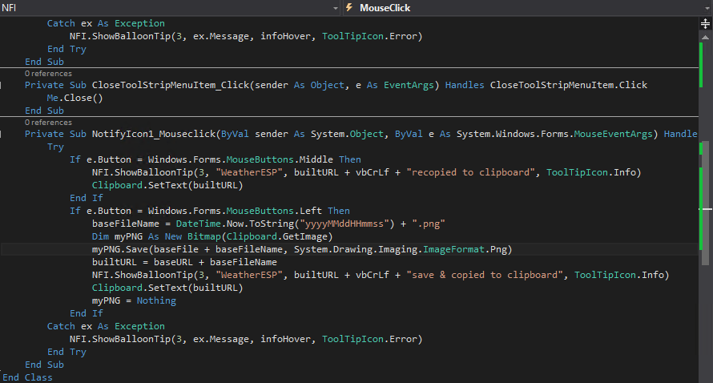Click the ".png" string literal
The image size is (713, 383).
[x=429, y=224]
